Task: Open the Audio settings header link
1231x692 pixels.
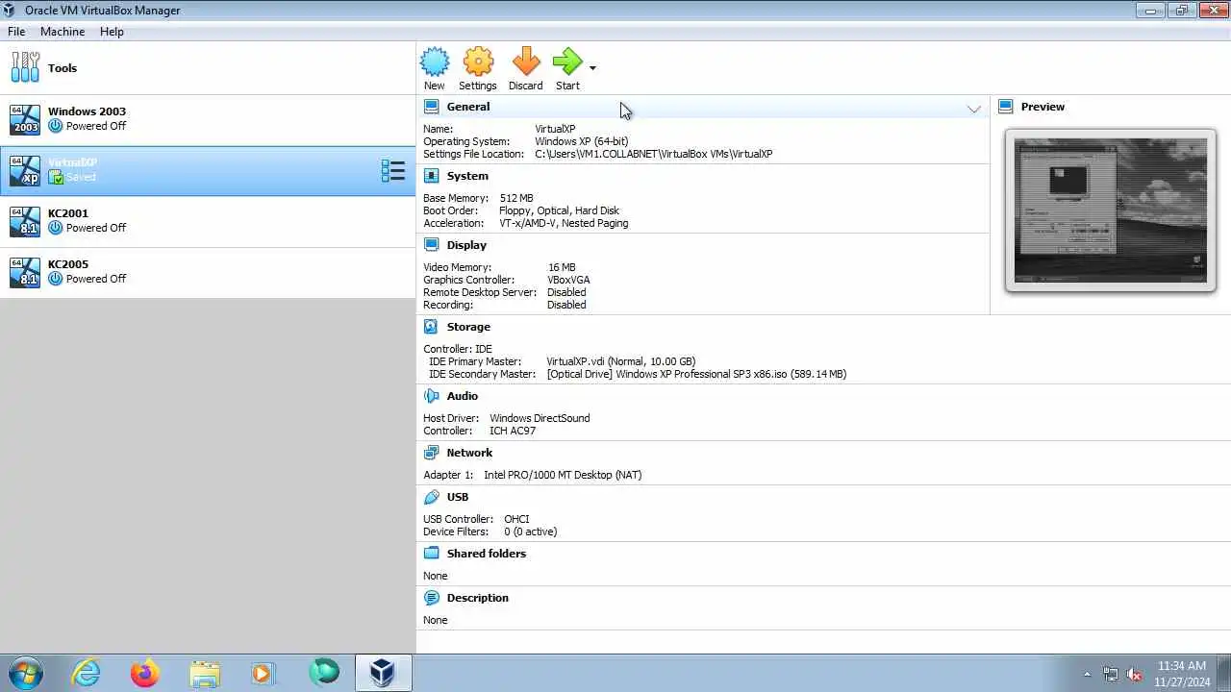Action: [463, 396]
